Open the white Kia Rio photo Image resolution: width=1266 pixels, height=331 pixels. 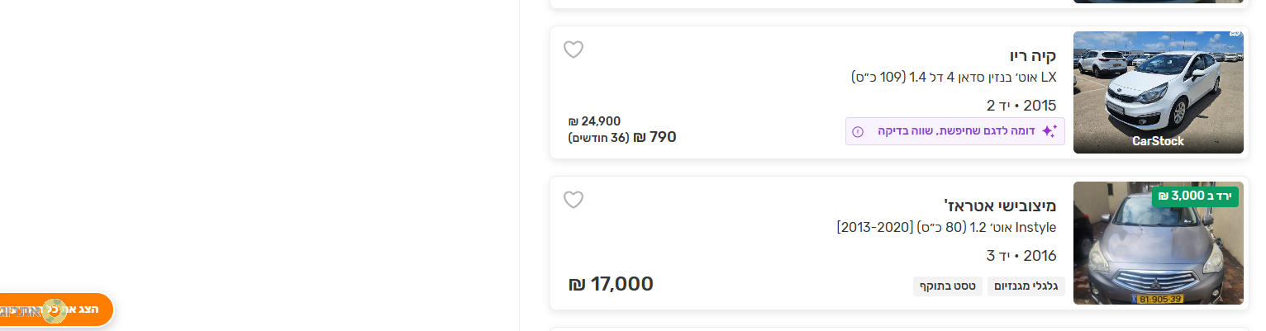(1158, 92)
